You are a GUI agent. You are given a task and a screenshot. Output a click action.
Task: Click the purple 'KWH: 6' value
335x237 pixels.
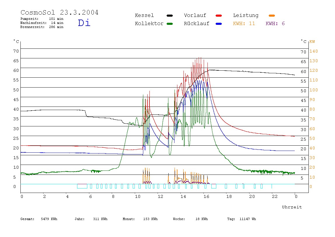coord(275,24)
